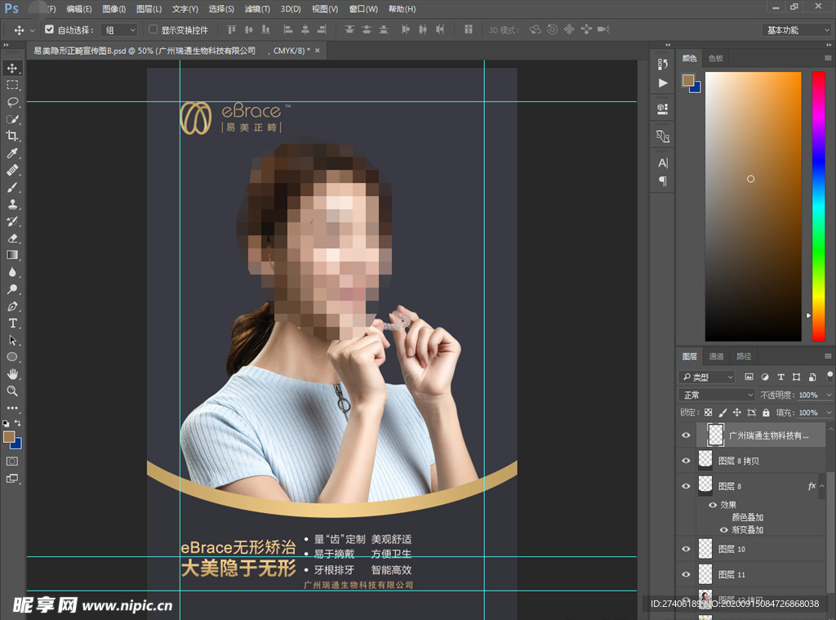Toggle Quick Mask mode

(12, 462)
